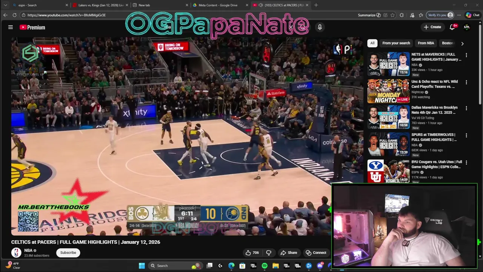Image resolution: width=483 pixels, height=272 pixels.
Task: Go back with the browser back arrow
Action: click(5, 15)
